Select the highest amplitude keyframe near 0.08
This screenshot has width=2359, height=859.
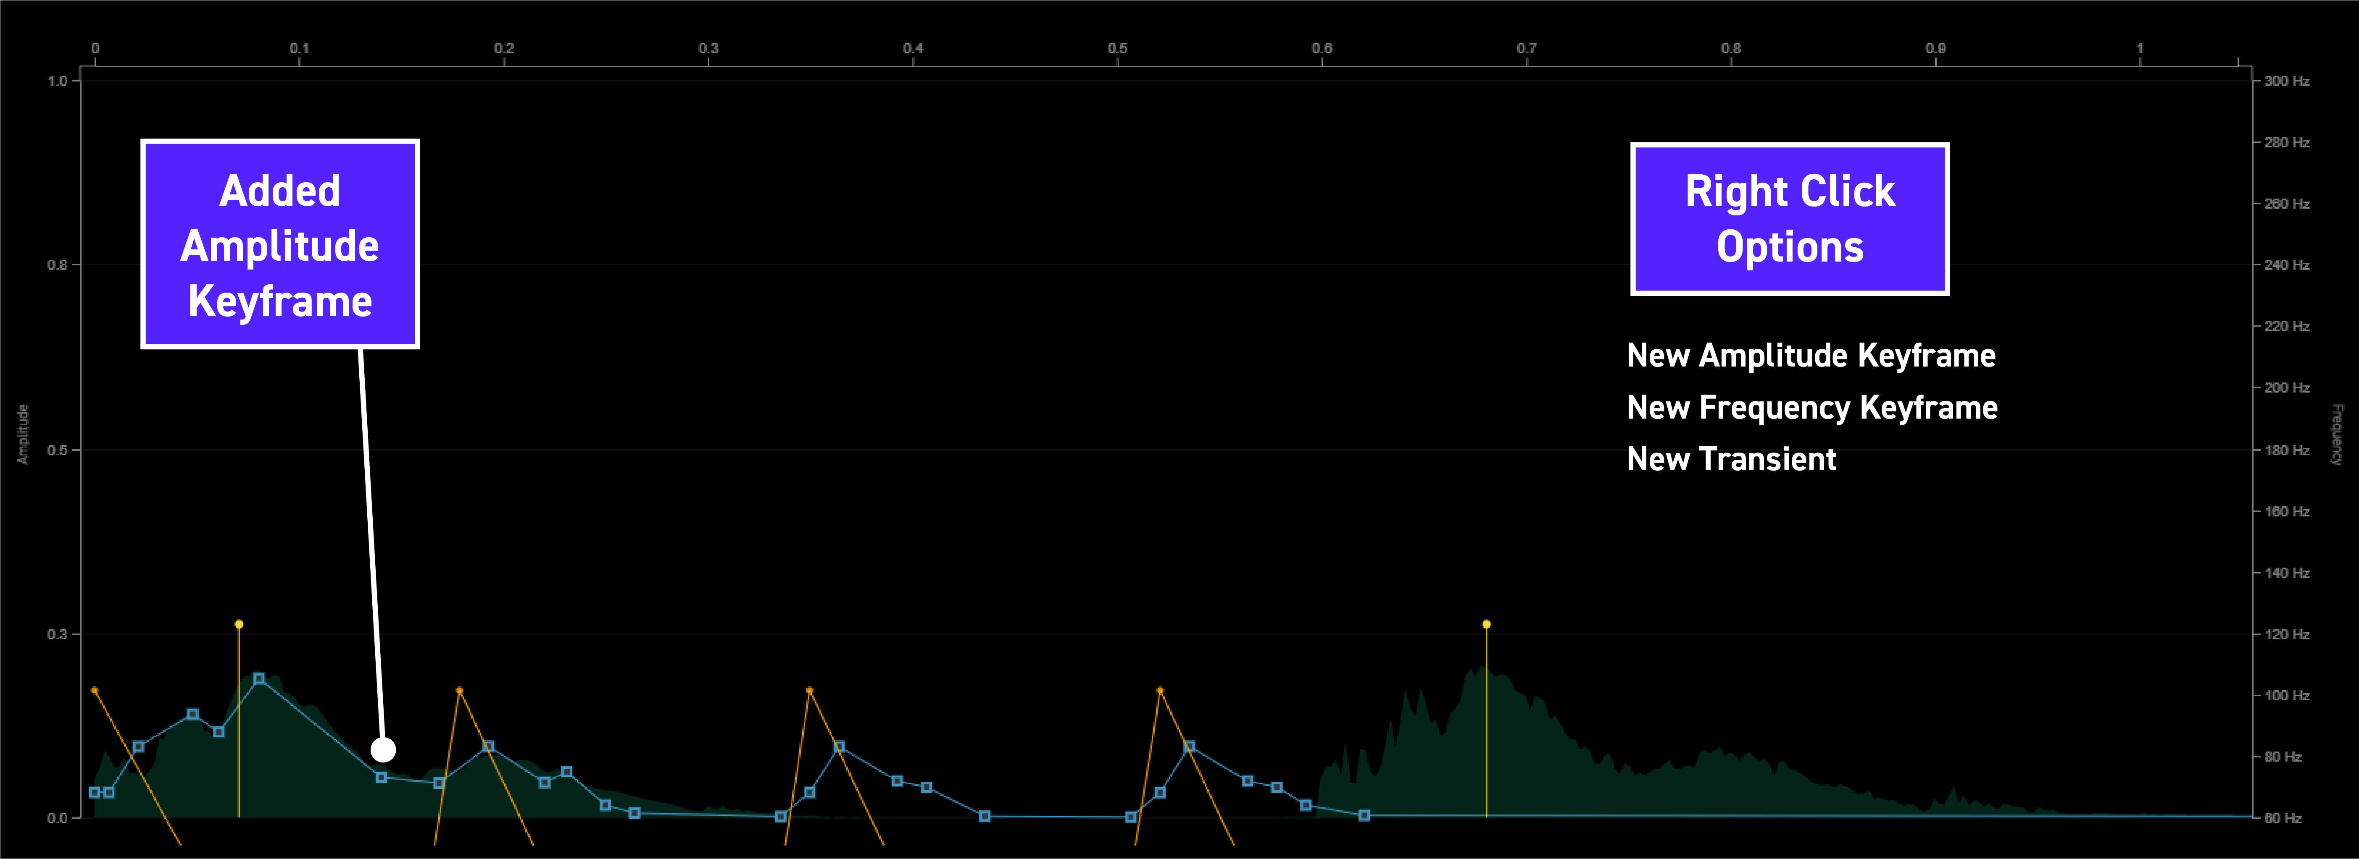pos(259,679)
